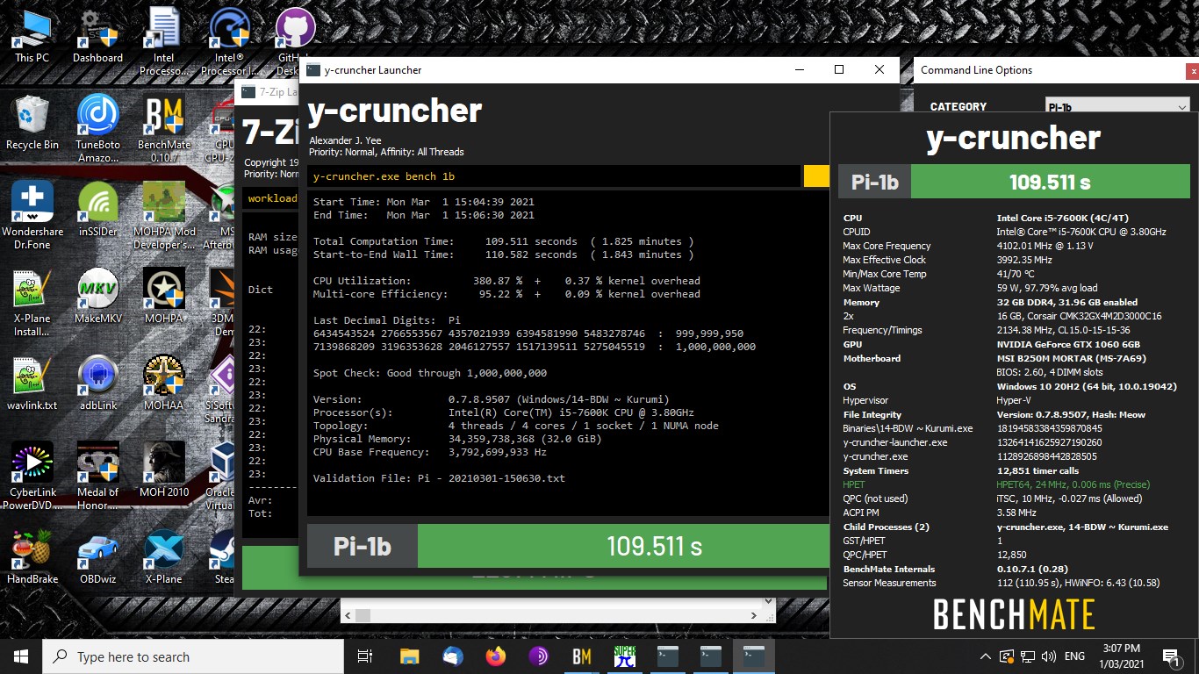Launch HandBrake from the desktop
Viewport: 1199px width, 674px height.
click(32, 556)
